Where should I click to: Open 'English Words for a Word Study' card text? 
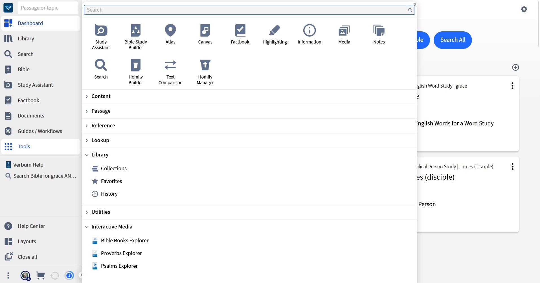click(x=455, y=123)
